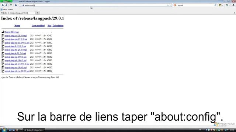236x132 pixels.
Task: Click the 443K size of mypal-lang-fr
Action: [49, 46]
